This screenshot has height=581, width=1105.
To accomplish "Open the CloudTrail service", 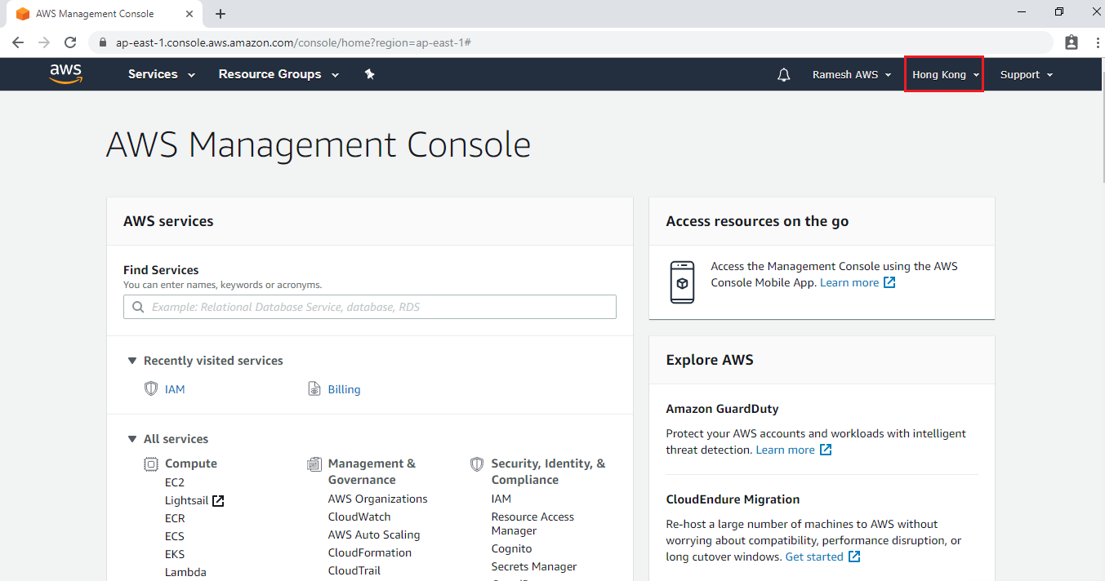I will 354,570.
